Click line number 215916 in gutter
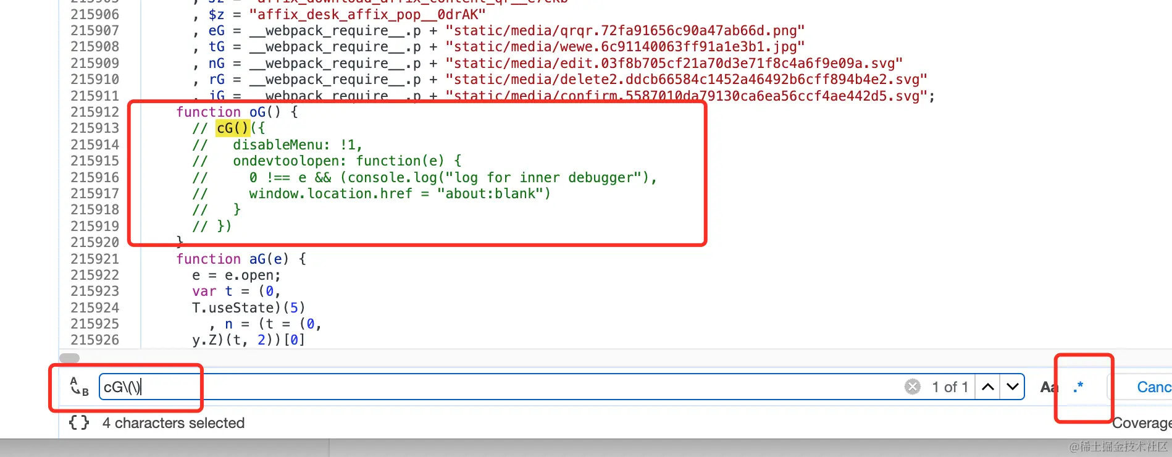 click(x=94, y=177)
